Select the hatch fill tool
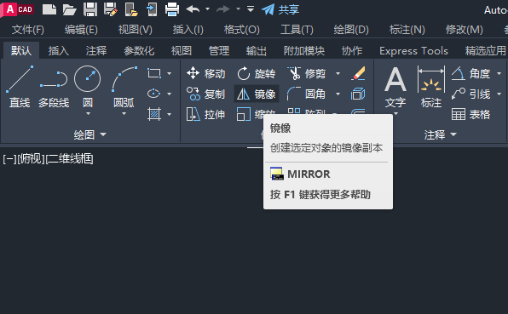 coord(154,114)
